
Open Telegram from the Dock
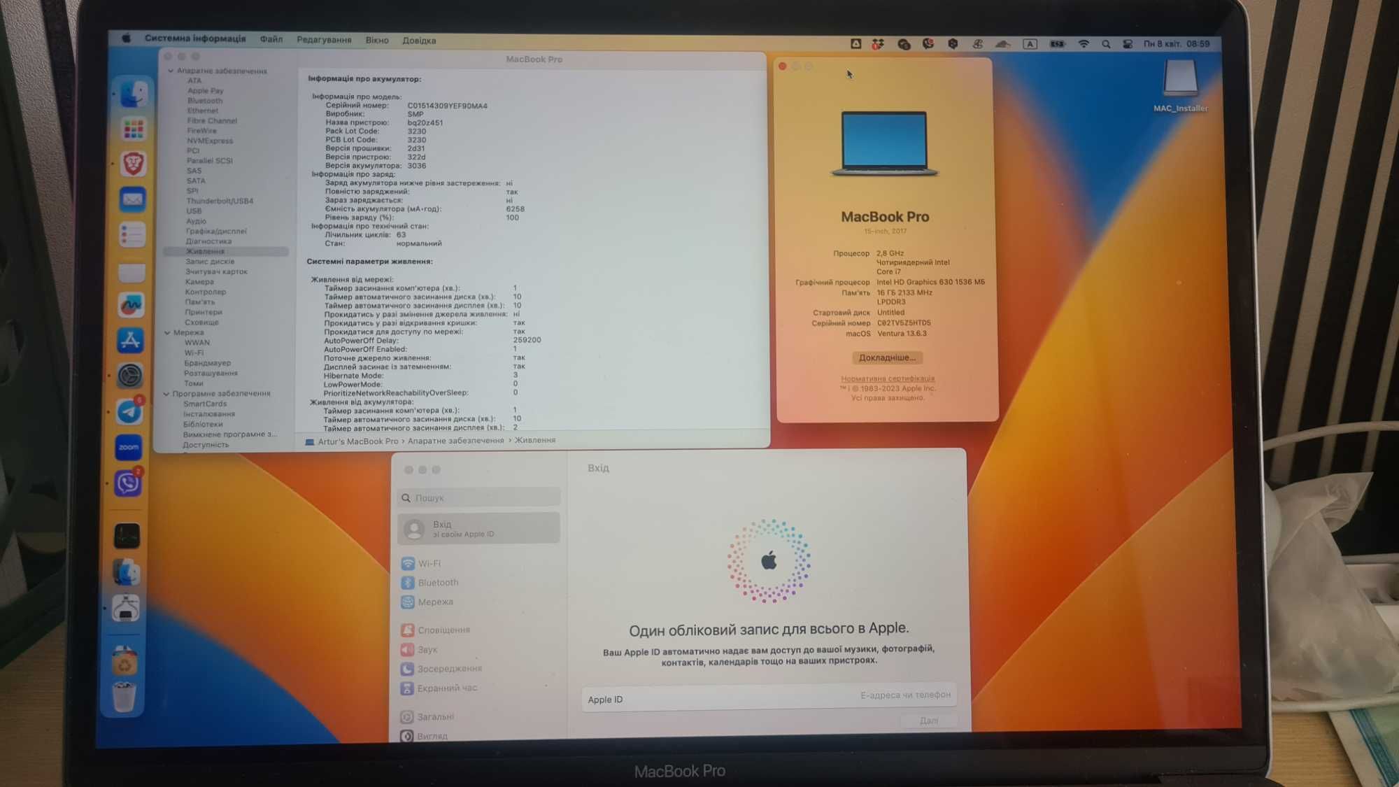coord(129,411)
